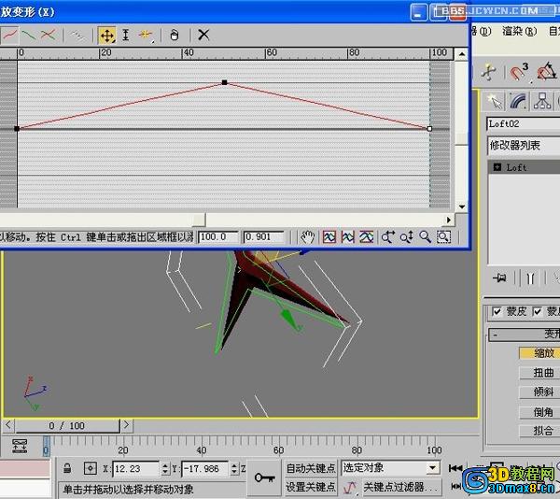560x499 pixels.
Task: Open the 修改器列表 dropdown
Action: point(523,146)
